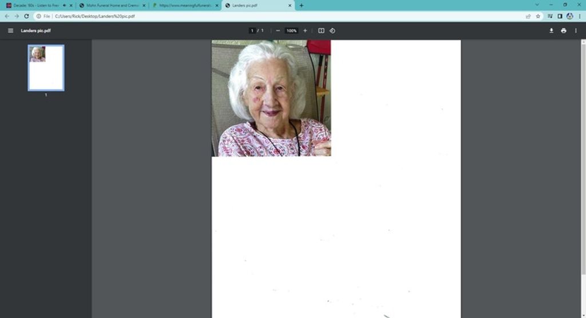This screenshot has width=586, height=318.
Task: Open the tab search dropdown arrow
Action: point(537,5)
